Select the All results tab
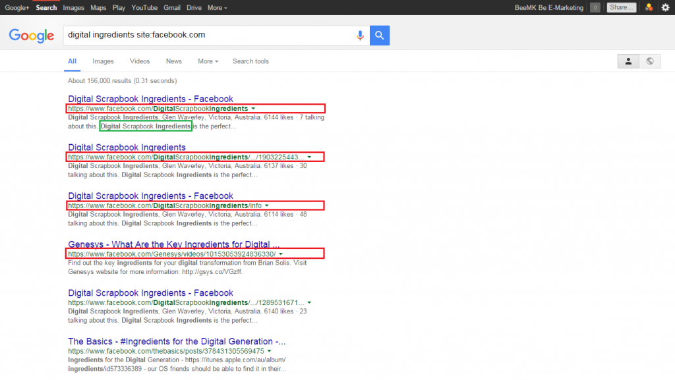 (72, 61)
